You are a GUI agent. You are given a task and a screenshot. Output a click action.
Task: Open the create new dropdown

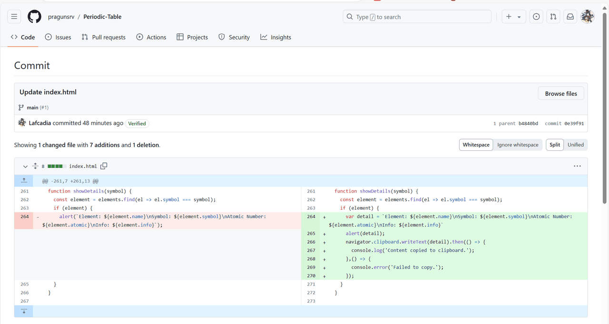click(x=513, y=17)
